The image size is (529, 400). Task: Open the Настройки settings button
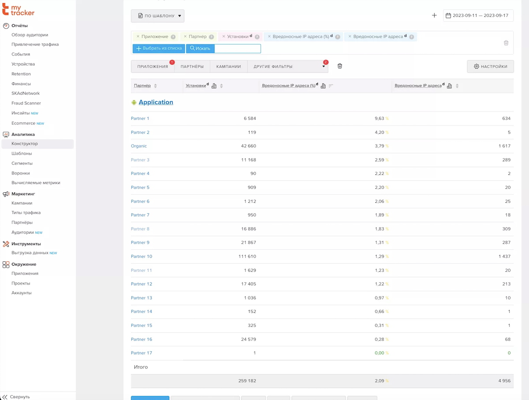[490, 67]
